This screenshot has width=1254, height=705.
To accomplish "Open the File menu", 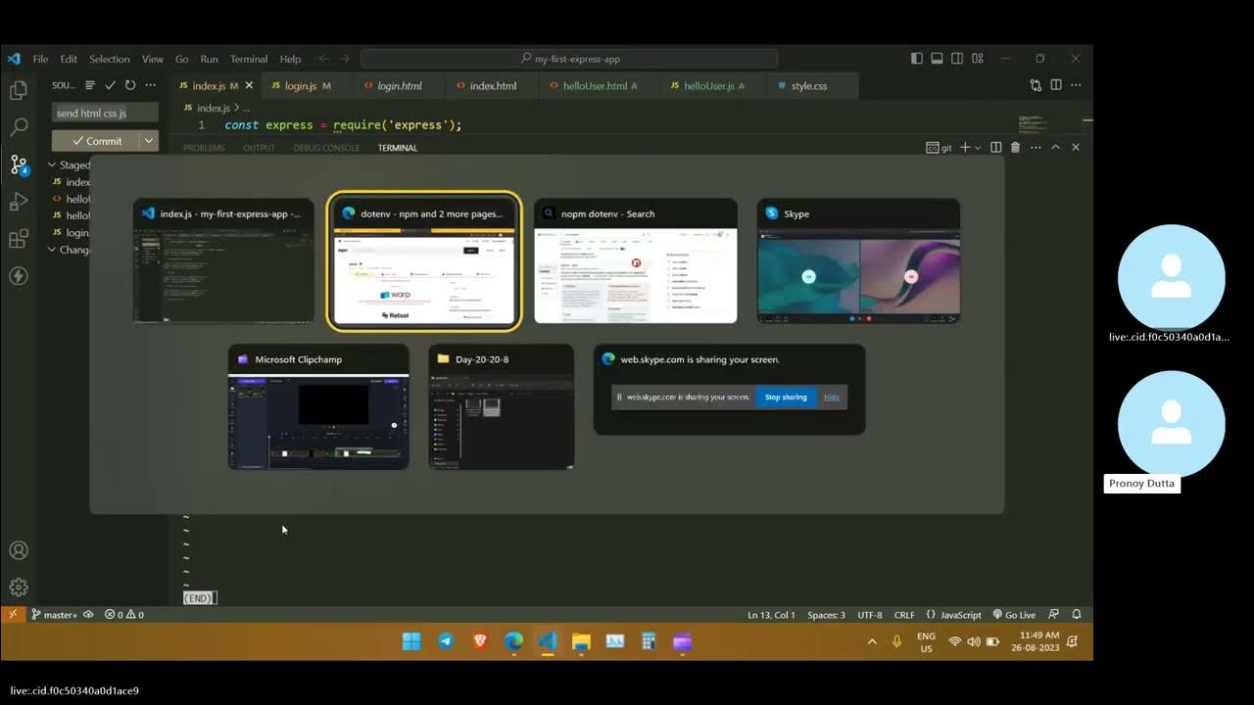I will (x=40, y=59).
